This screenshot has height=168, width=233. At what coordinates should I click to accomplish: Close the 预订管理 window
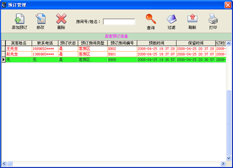click(x=228, y=5)
